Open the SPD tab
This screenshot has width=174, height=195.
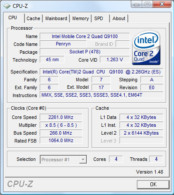[99, 18]
